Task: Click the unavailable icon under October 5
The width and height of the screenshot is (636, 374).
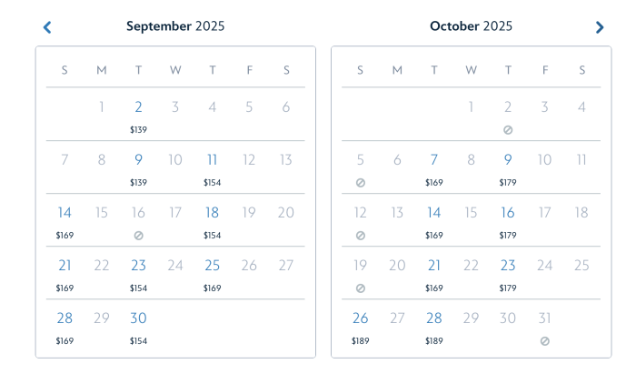Action: coord(361,183)
